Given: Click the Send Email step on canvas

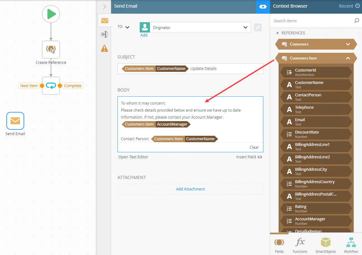Looking at the screenshot, I should 15,121.
